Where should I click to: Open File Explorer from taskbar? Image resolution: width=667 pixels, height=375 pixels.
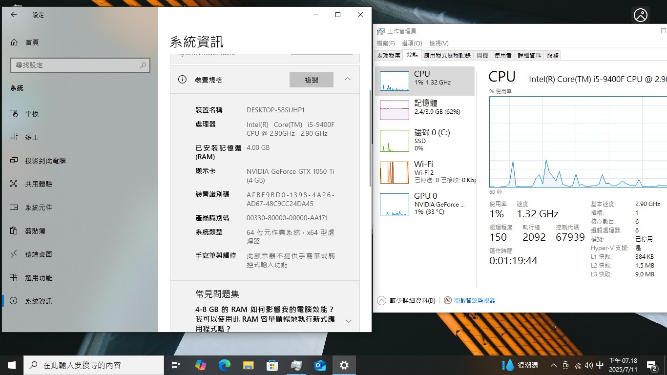248,365
